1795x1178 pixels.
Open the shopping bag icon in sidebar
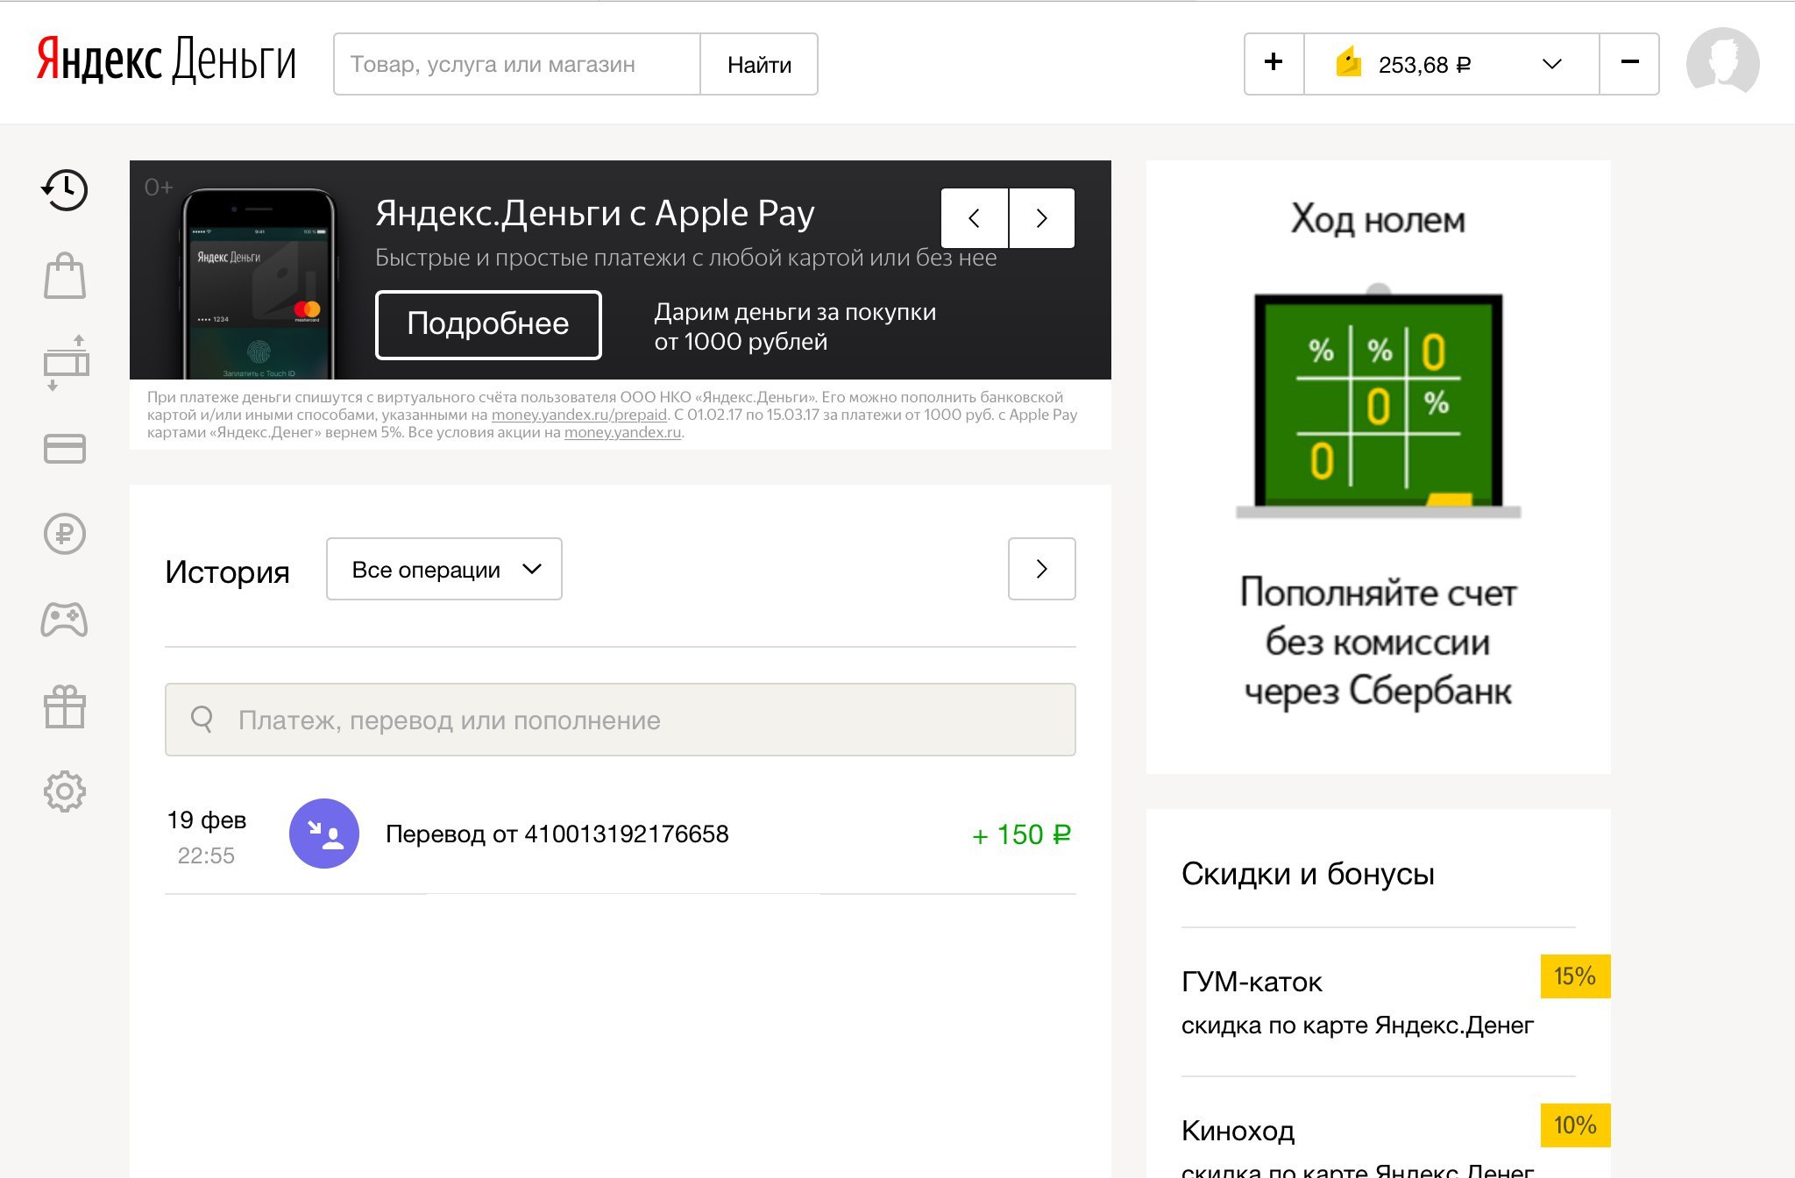(x=65, y=276)
